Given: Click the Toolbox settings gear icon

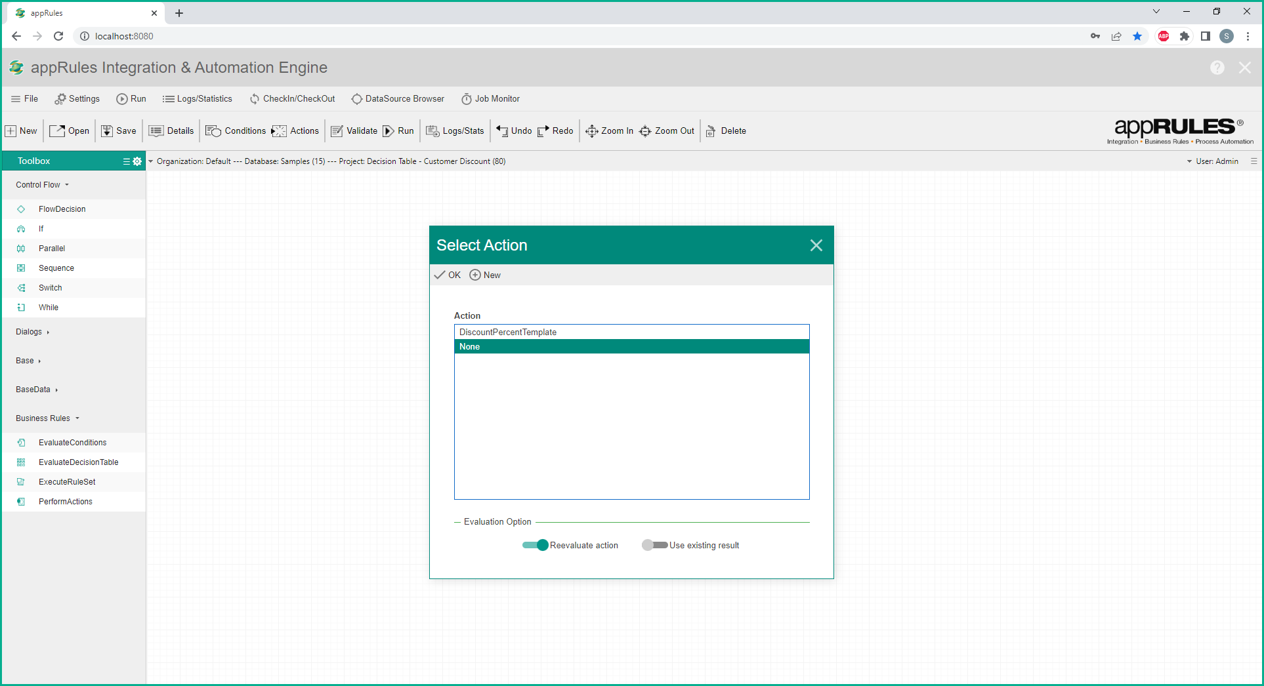Looking at the screenshot, I should click(137, 161).
